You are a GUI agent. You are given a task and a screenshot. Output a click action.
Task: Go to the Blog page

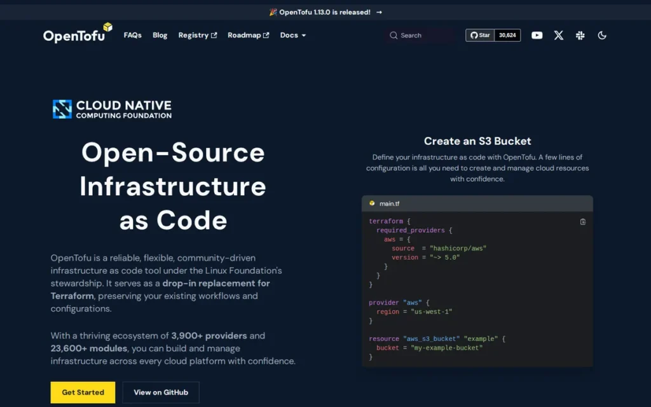[x=160, y=36]
